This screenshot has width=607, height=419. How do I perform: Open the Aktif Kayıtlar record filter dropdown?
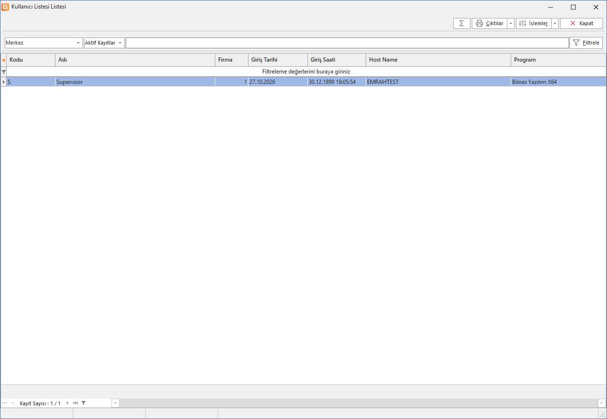104,43
